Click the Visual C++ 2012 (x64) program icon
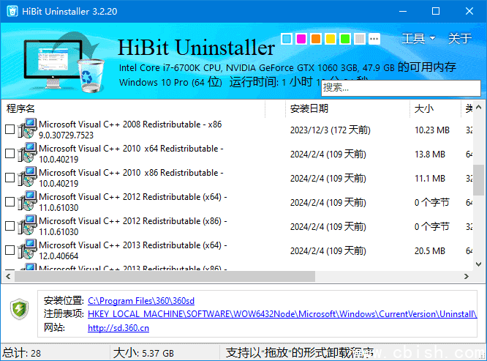This screenshot has width=487, height=361. [x=27, y=202]
